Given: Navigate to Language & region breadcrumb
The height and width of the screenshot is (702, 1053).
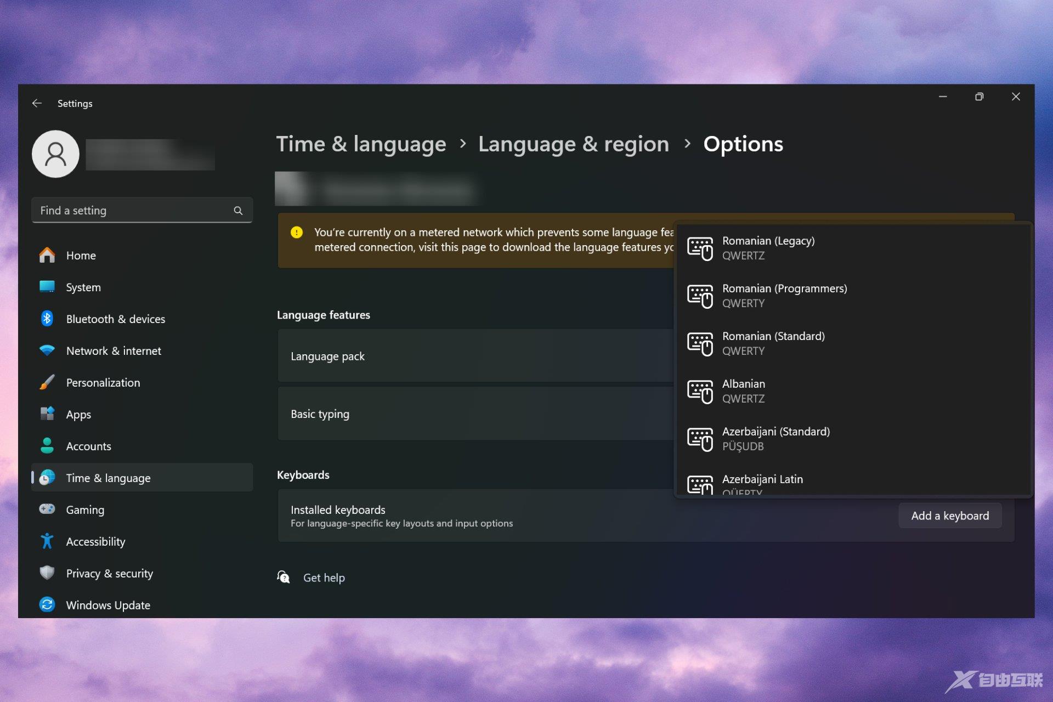Looking at the screenshot, I should [574, 144].
